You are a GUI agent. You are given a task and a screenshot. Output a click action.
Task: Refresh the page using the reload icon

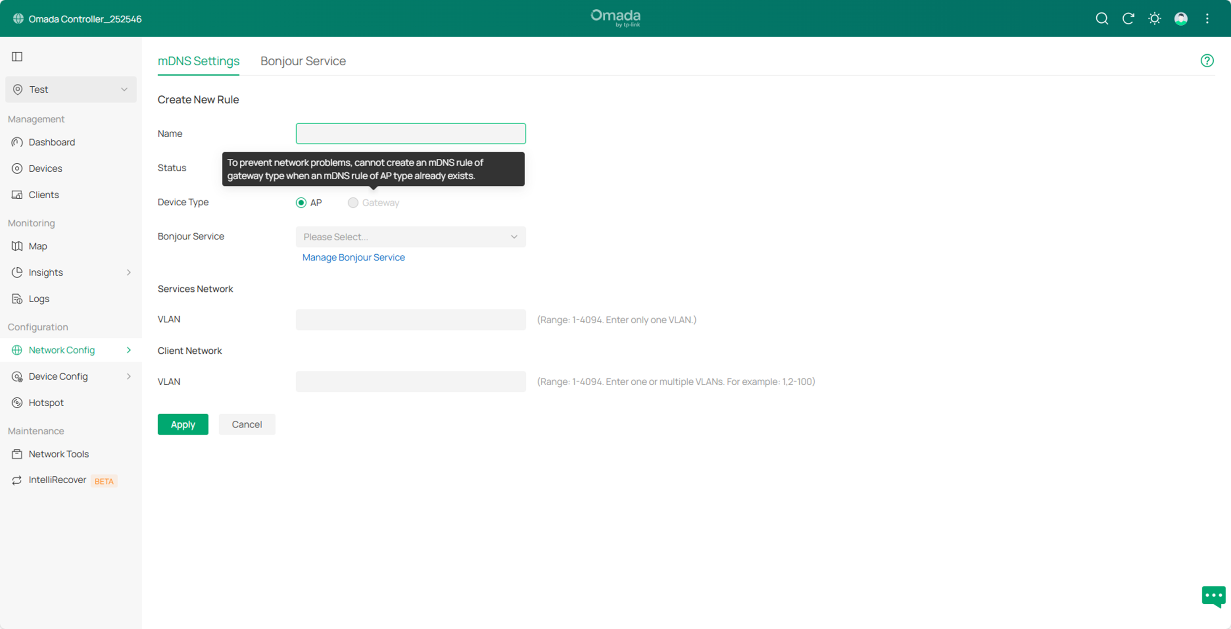click(1128, 19)
